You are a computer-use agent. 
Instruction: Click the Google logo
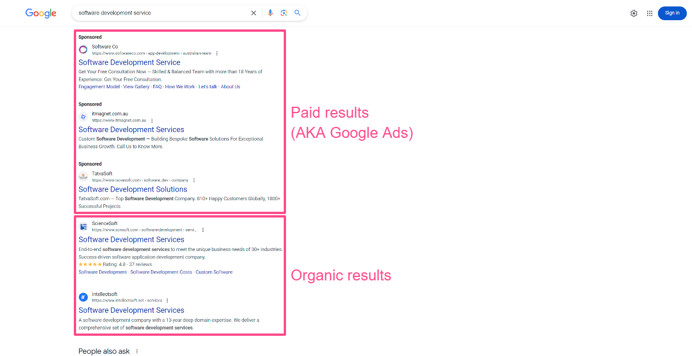click(41, 13)
